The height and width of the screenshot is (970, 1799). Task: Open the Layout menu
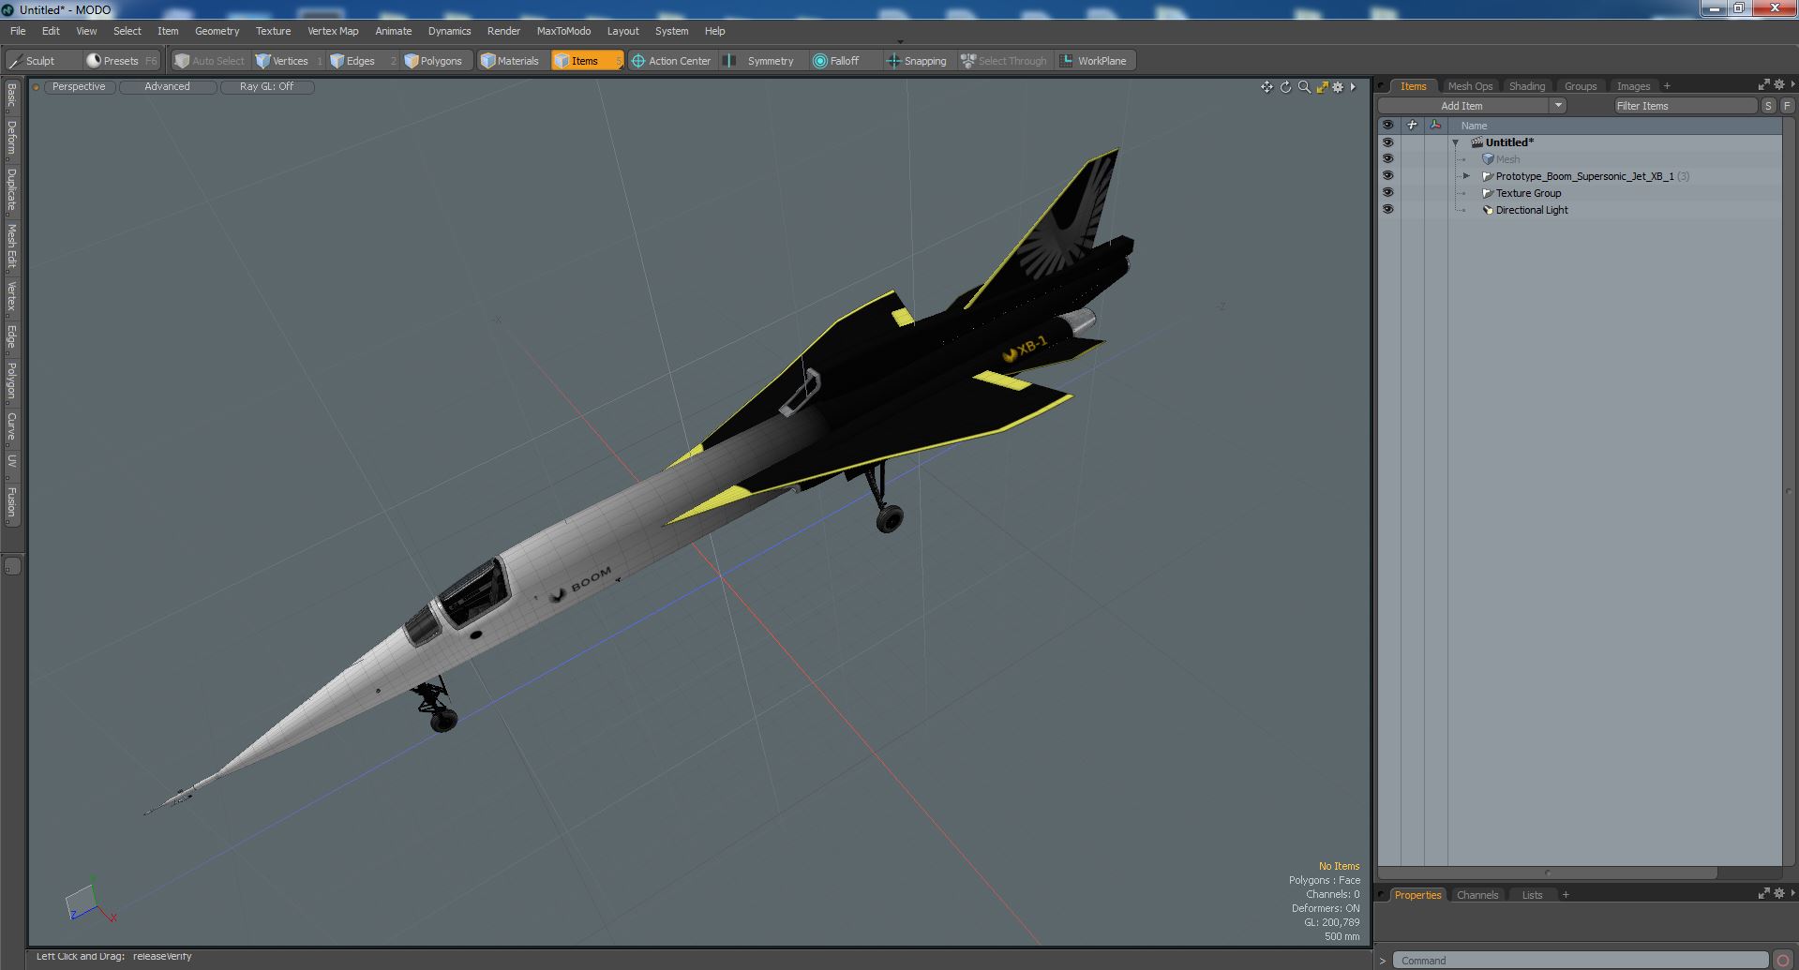click(622, 31)
